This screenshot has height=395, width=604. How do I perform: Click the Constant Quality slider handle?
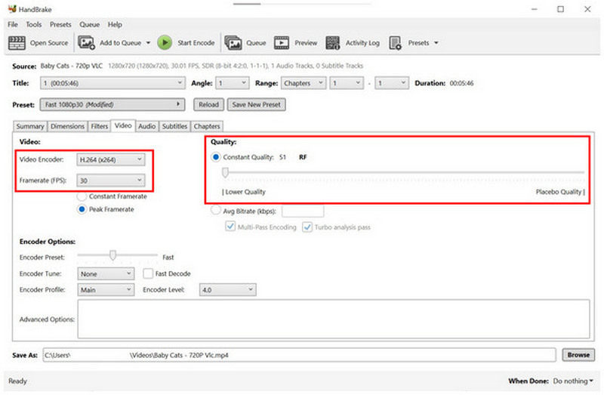(x=225, y=172)
